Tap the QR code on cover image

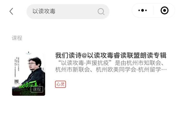pos(16,81)
